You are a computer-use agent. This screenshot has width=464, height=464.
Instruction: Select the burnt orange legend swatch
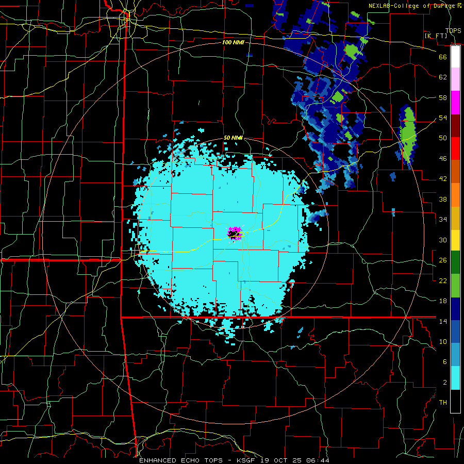pyautogui.click(x=455, y=171)
